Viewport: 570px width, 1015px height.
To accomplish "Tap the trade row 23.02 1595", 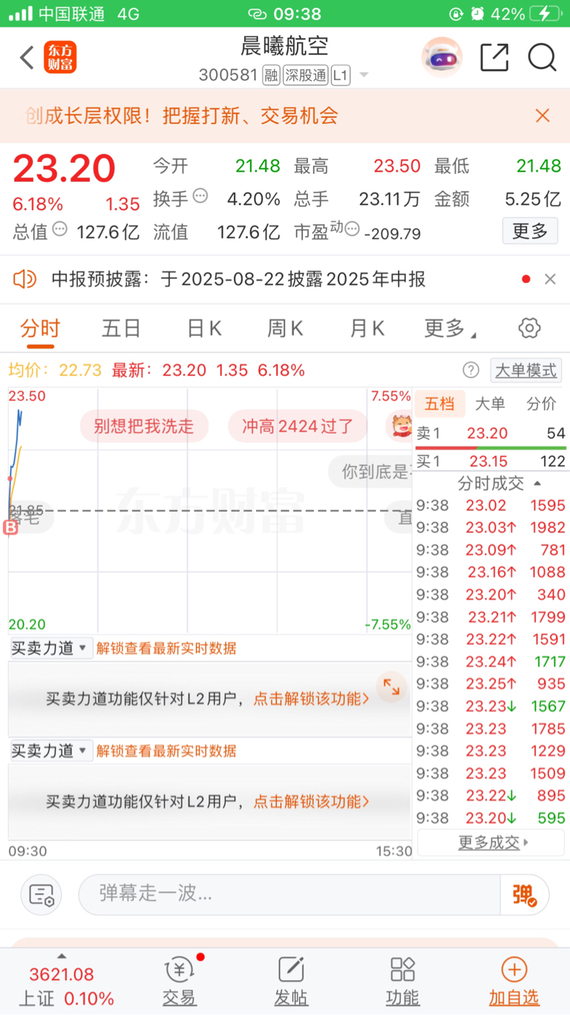I will pos(491,505).
